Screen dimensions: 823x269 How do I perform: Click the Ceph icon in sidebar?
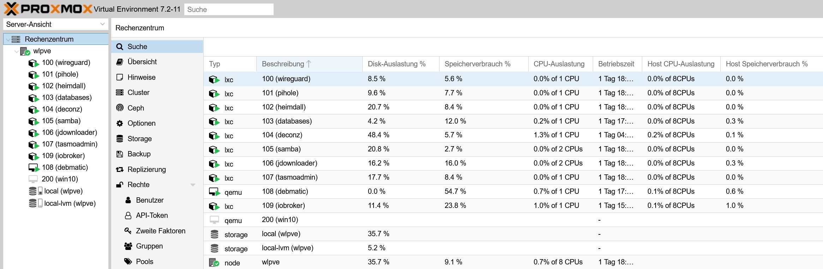(x=120, y=108)
